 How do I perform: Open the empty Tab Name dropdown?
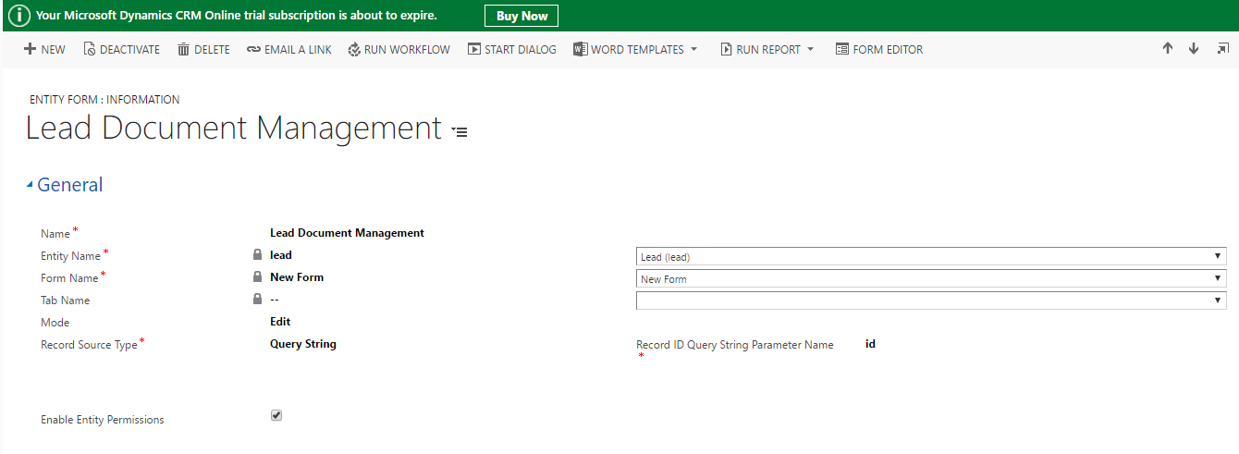tap(931, 301)
